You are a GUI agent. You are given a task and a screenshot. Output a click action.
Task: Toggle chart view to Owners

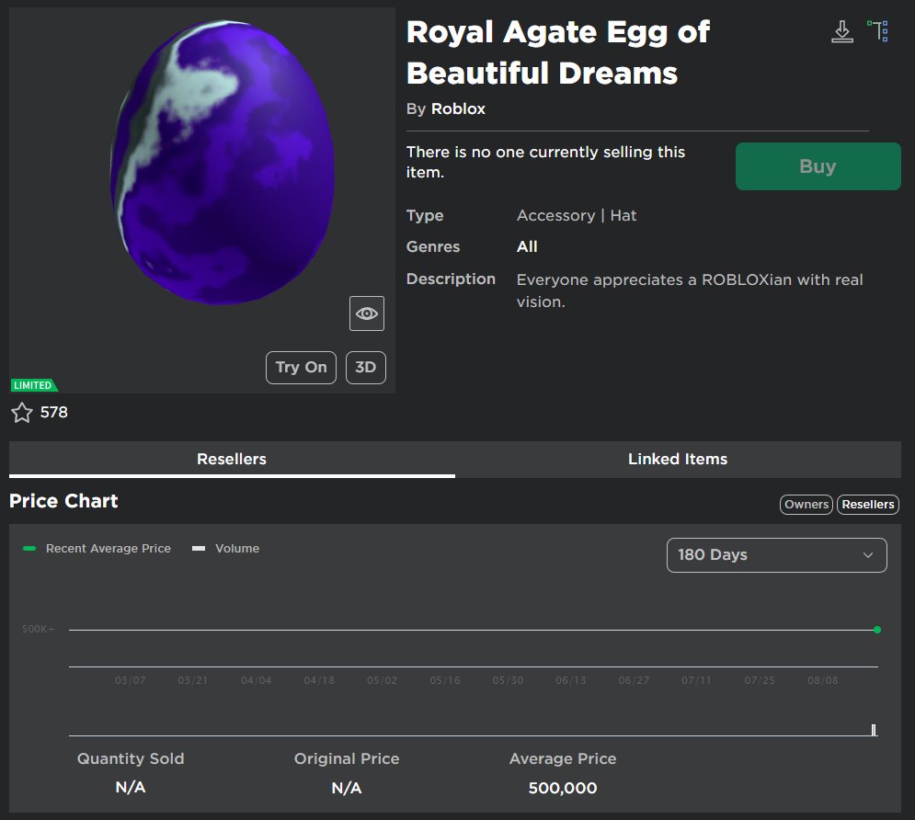tap(806, 504)
